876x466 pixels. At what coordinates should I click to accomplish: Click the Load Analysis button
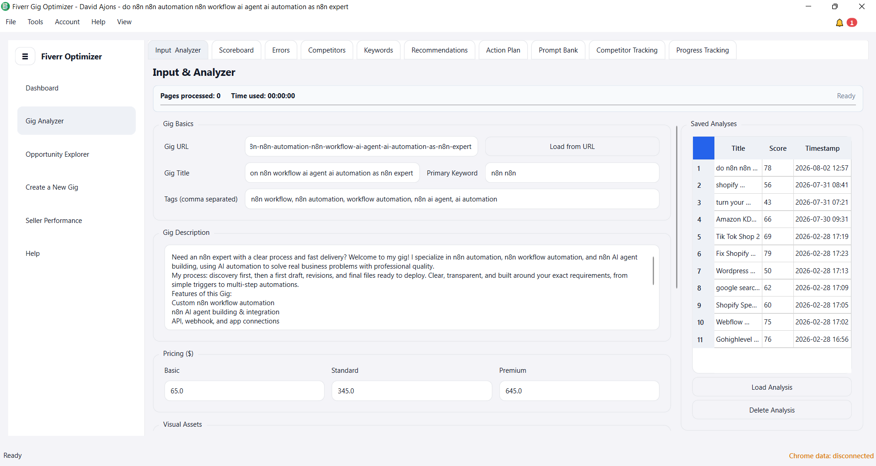coord(772,387)
